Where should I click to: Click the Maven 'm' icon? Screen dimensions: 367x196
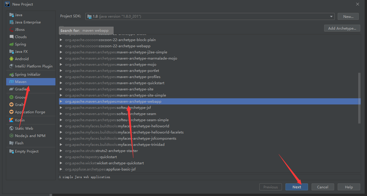pos(11,82)
